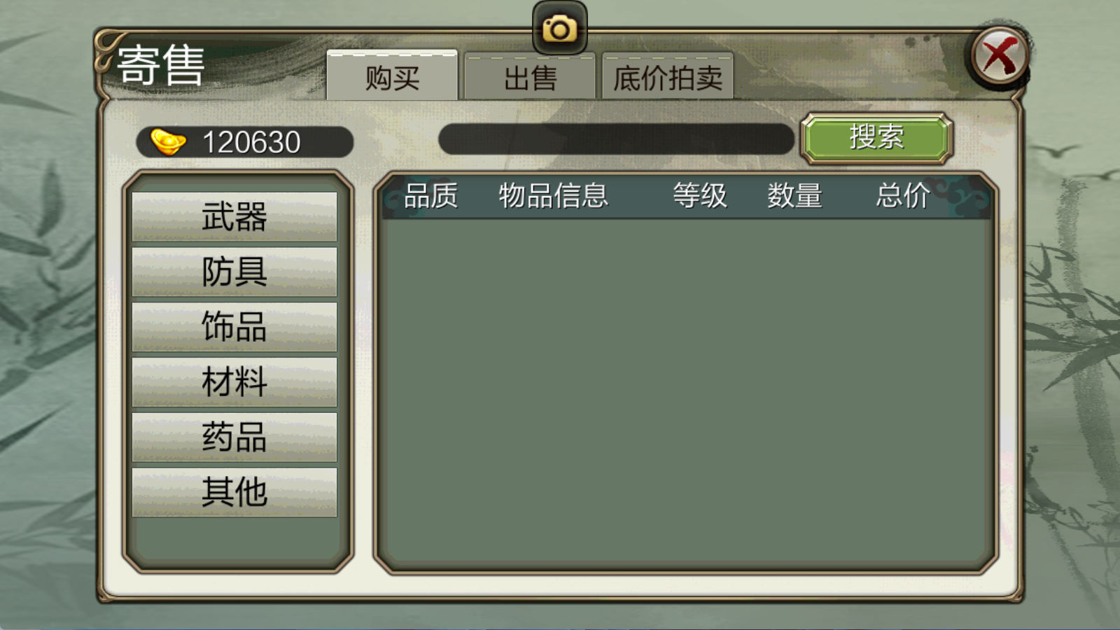Click the 物品信息 column header

point(553,195)
